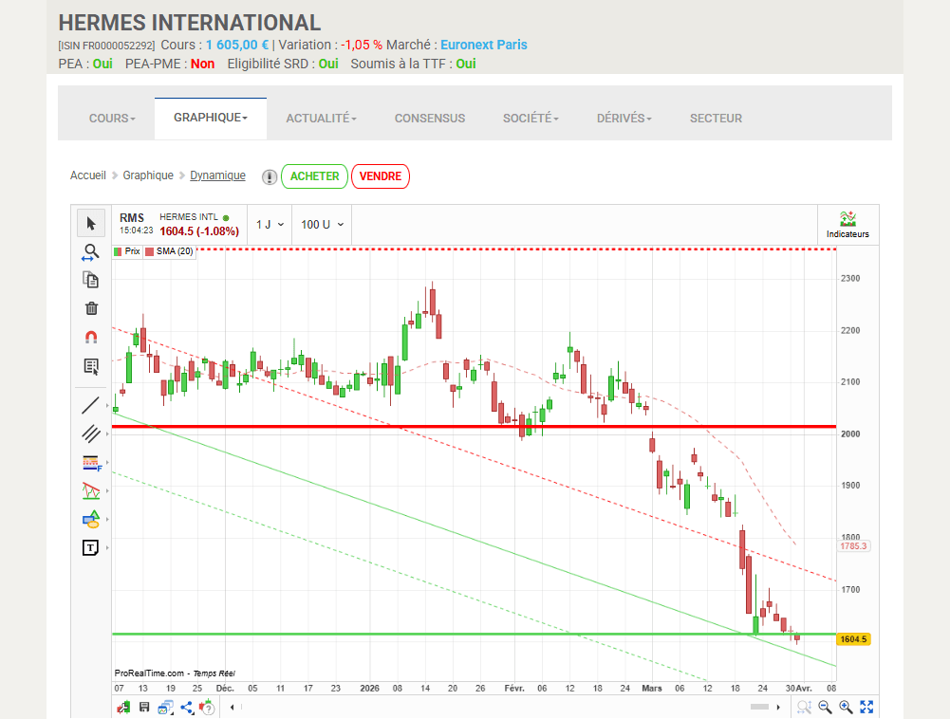The height and width of the screenshot is (719, 950).
Task: Click the VENDRE sell button
Action: pyautogui.click(x=381, y=176)
